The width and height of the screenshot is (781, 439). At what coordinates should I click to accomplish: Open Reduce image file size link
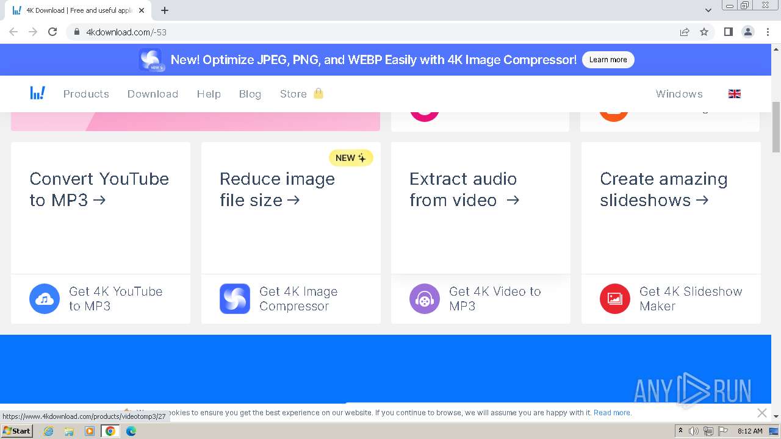click(x=277, y=190)
